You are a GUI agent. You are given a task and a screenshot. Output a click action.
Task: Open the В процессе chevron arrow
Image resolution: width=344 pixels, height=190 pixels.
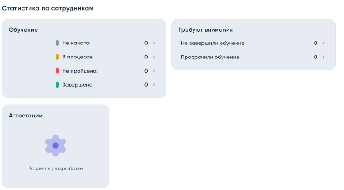154,57
